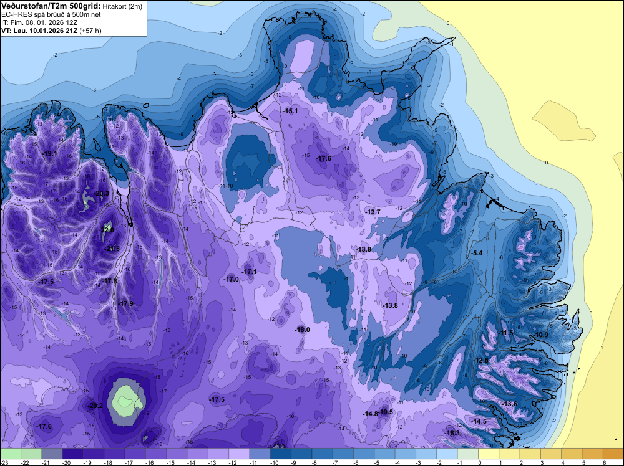Click the -20.2 temperature value

[x=95, y=406]
